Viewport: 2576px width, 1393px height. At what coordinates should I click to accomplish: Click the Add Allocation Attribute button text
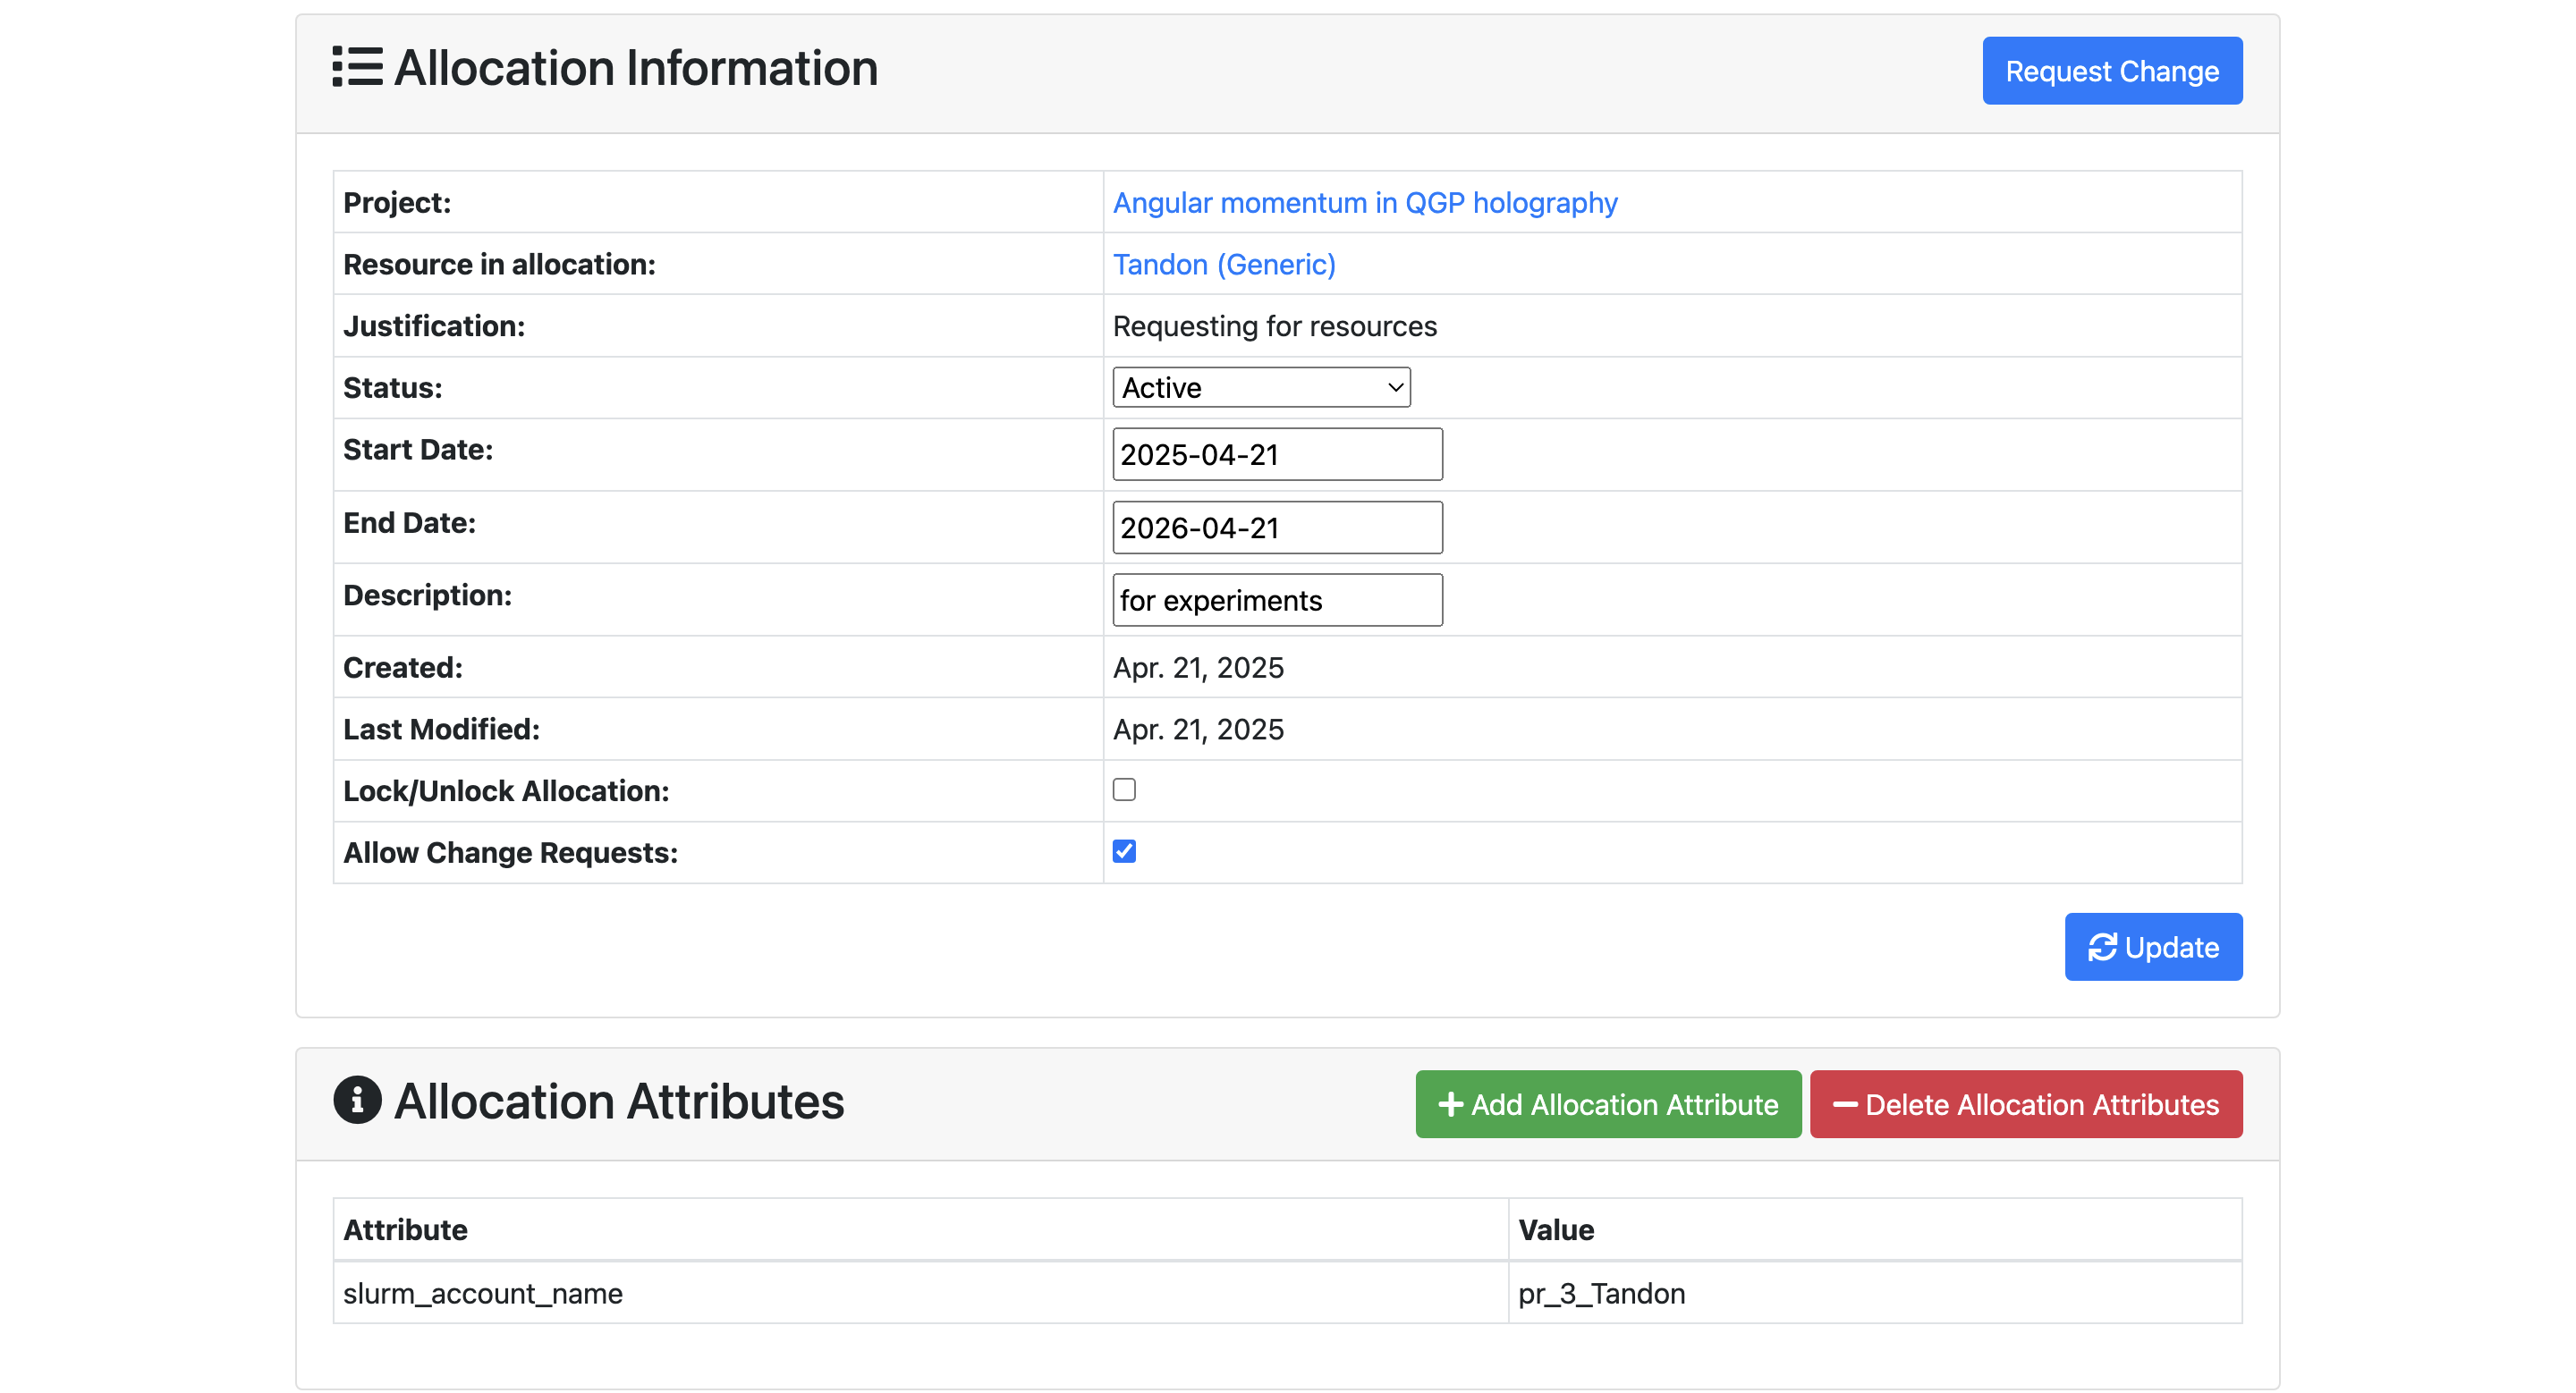tap(1624, 1104)
